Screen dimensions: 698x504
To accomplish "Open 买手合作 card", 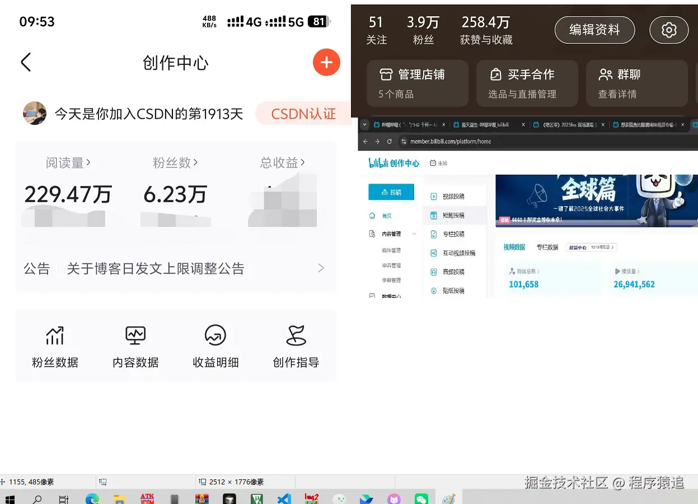I will coord(527,83).
